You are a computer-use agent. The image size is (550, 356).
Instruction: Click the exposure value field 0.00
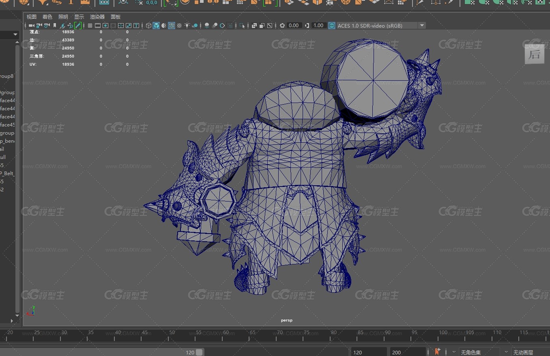pos(294,26)
